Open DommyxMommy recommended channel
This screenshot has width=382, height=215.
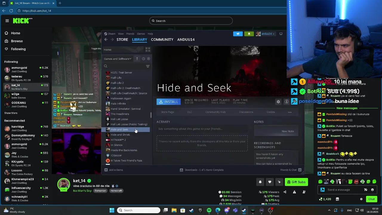26,137
